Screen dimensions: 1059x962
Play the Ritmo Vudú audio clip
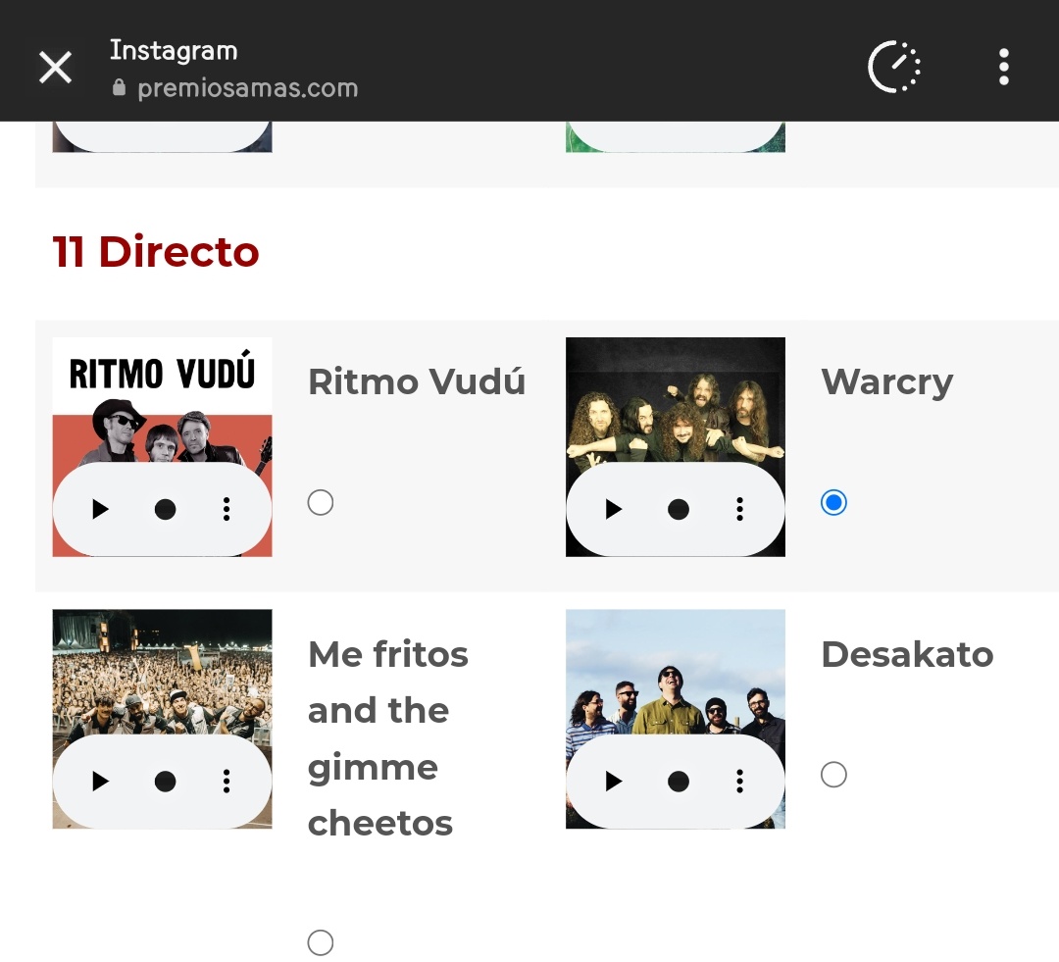[x=100, y=509]
